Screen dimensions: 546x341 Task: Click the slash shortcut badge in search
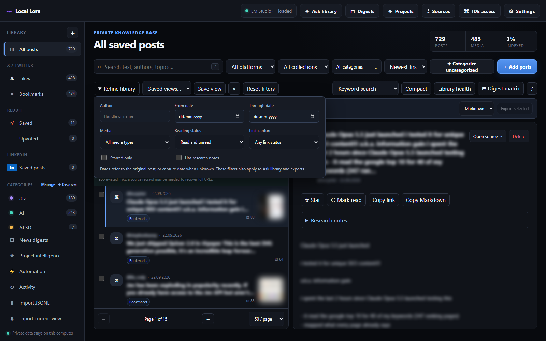coord(215,67)
